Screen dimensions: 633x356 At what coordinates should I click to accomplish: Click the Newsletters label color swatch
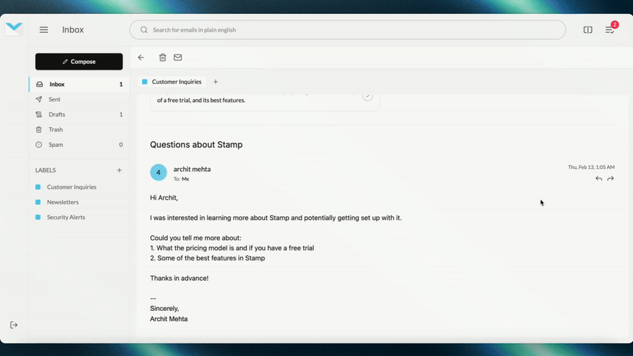pos(38,203)
